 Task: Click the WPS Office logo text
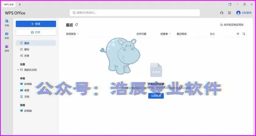pyautogui.click(x=15, y=13)
